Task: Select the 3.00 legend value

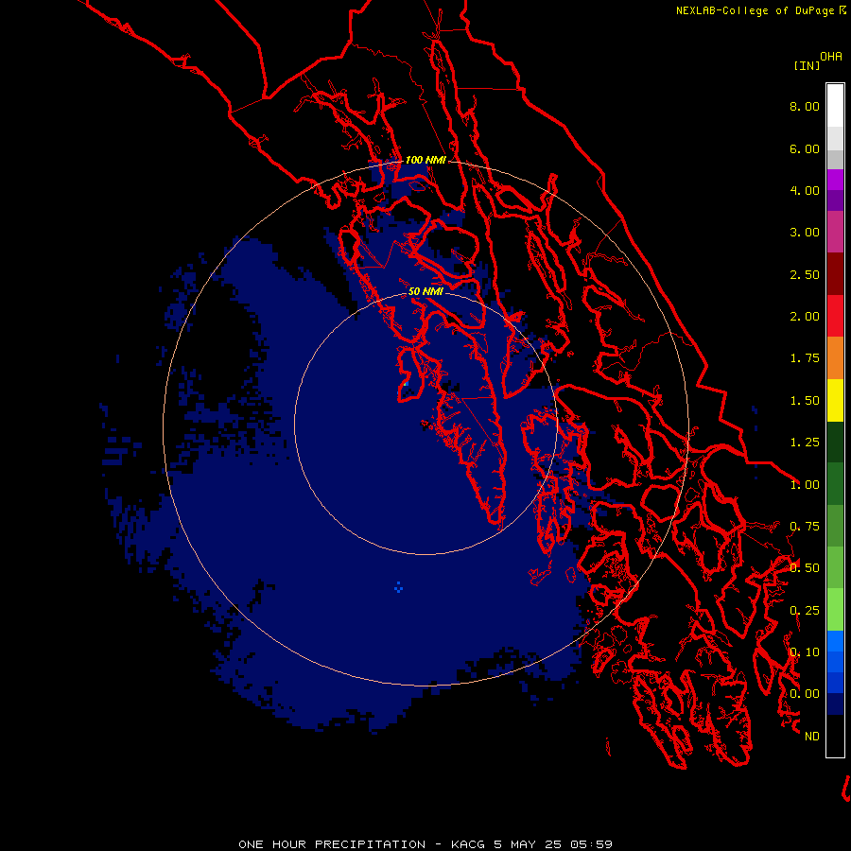Action: pyautogui.click(x=805, y=233)
